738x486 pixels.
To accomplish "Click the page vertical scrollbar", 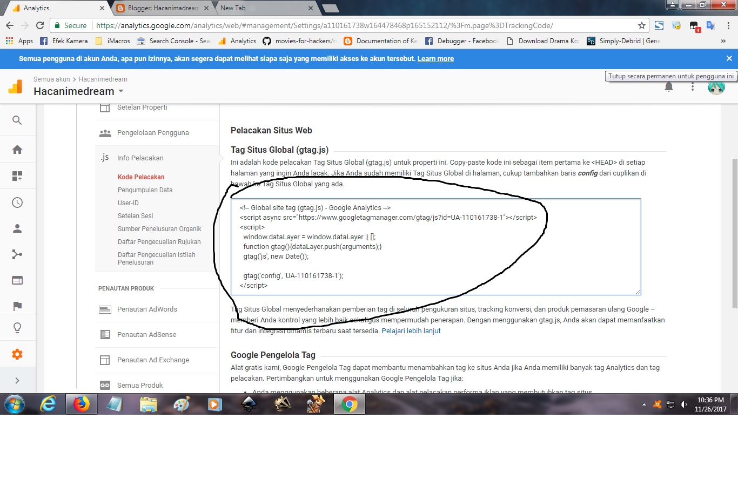I will pyautogui.click(x=735, y=234).
